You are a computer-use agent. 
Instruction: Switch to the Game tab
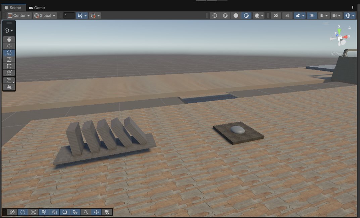(x=37, y=7)
